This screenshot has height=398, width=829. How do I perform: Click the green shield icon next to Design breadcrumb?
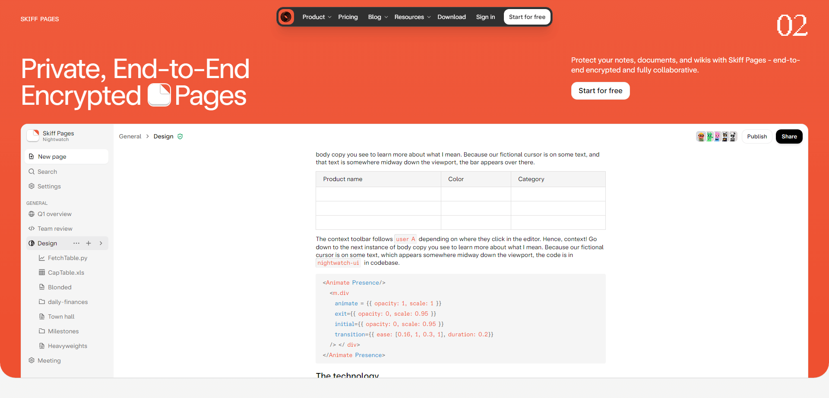[x=180, y=137]
